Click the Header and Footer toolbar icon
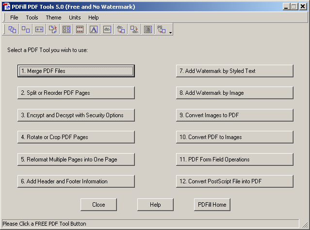310x230 pixels. 80,30
